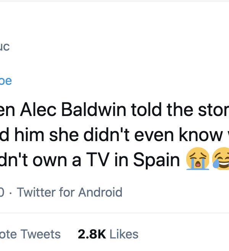The width and height of the screenshot is (229, 251).
Task: Click the word "Likes" beside the count
Action: 123,234
